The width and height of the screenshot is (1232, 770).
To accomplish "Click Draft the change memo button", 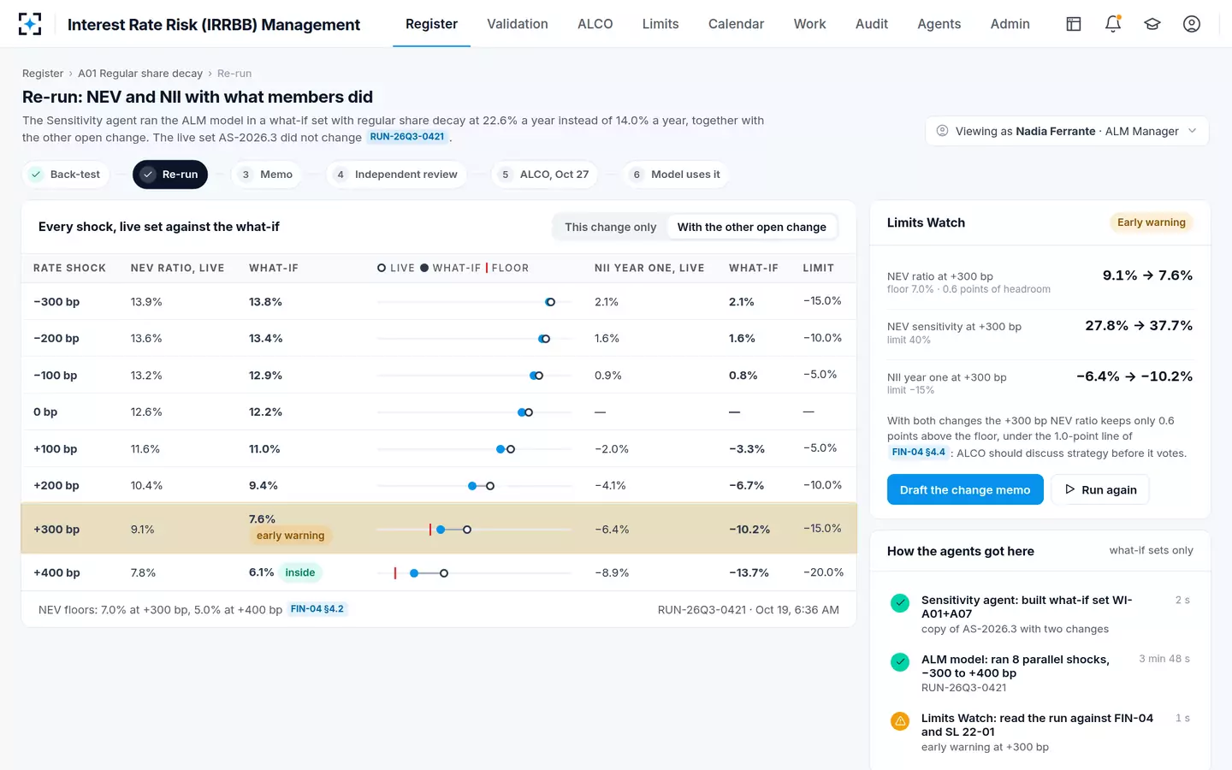I will 965,489.
